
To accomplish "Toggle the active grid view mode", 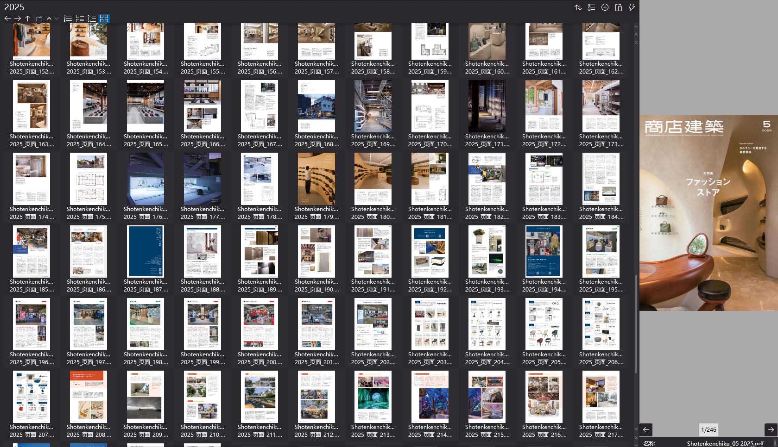I will point(104,19).
